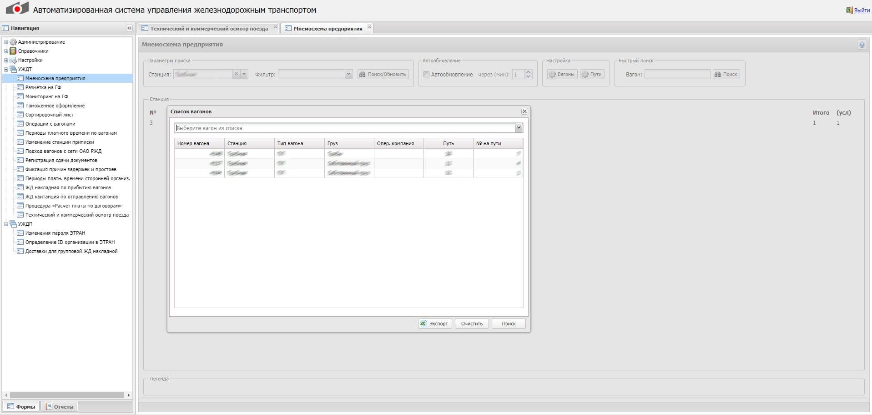Enable the 'Автообновление' checkbox
The height and width of the screenshot is (415, 872).
(426, 75)
